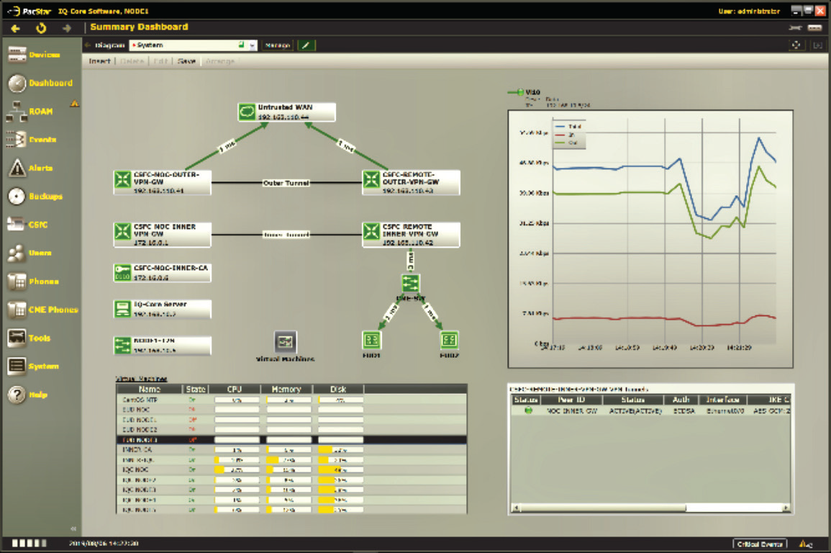Sort virtual machines by Disk column
Viewport: 831px width, 553px height.
click(338, 389)
